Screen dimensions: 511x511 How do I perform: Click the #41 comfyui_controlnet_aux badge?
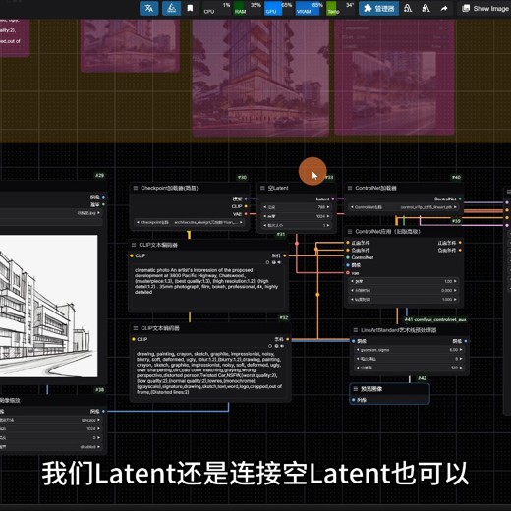[435, 319]
